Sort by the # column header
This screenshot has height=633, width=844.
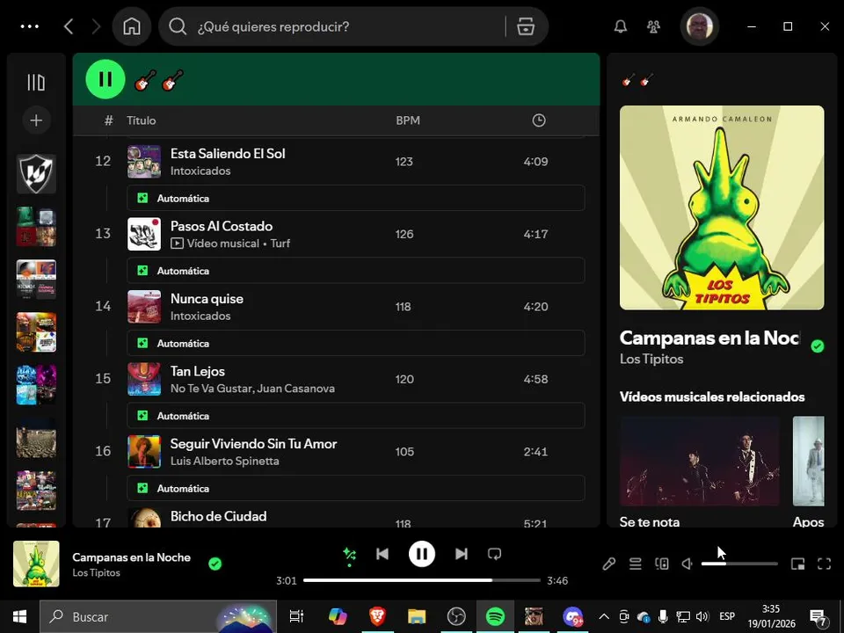pyautogui.click(x=109, y=120)
